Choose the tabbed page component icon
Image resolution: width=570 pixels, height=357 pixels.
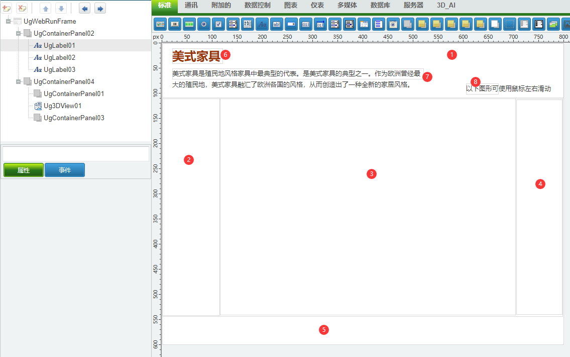click(x=364, y=24)
